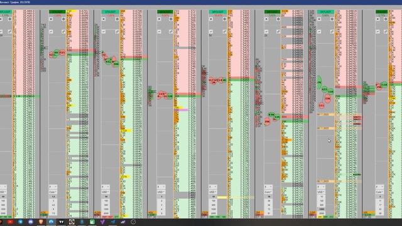This screenshot has height=226, width=402.
Task: Click the X icon in third order-book panel
Action: coord(104,19)
